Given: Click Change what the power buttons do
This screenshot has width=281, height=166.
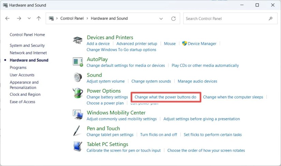Looking at the screenshot, I should [165, 97].
